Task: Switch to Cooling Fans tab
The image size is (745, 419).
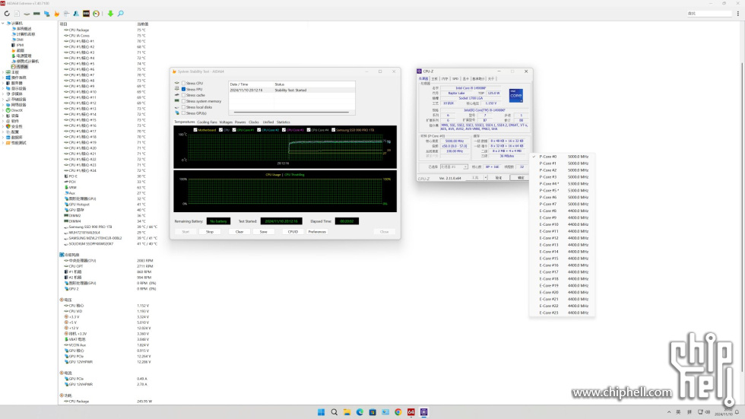Action: pyautogui.click(x=207, y=122)
